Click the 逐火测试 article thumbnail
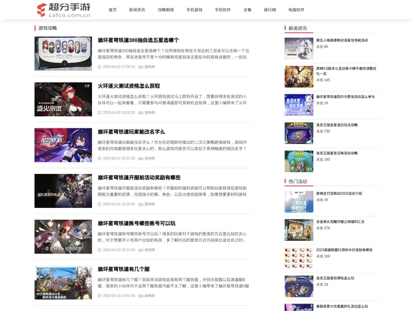414x311 pixels. 63,99
